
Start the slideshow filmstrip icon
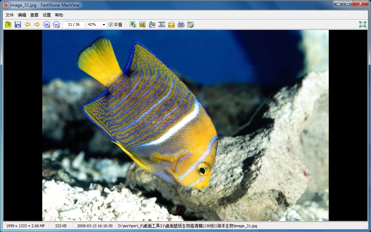click(x=162, y=24)
